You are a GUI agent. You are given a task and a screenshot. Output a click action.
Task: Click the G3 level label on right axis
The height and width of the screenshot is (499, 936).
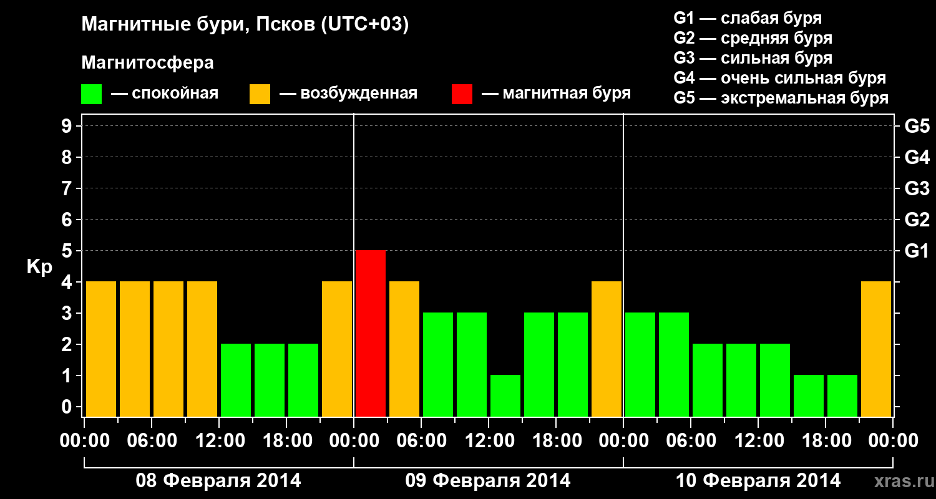click(917, 188)
